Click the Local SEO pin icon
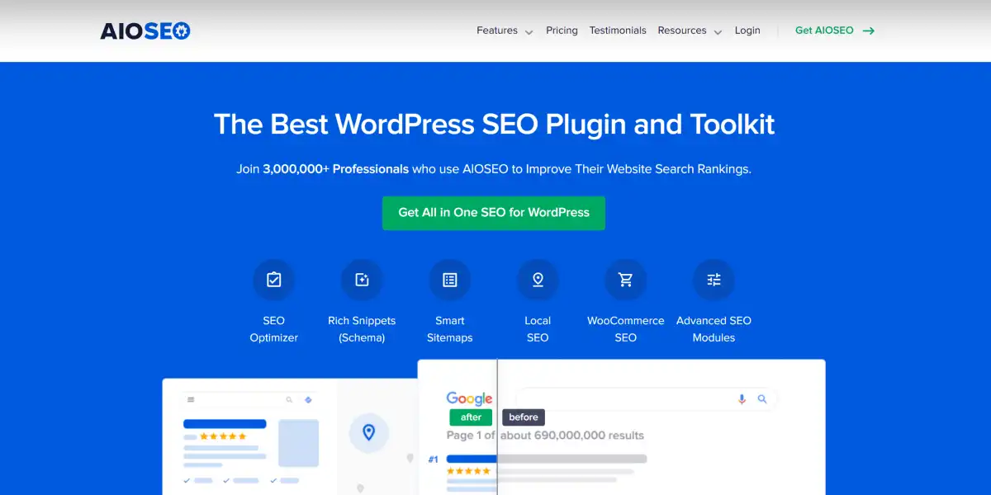 (x=538, y=279)
